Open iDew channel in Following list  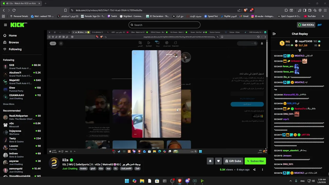point(22,89)
